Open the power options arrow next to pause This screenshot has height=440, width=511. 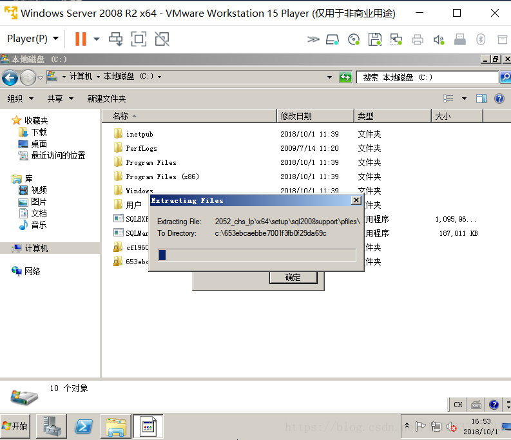click(x=97, y=39)
